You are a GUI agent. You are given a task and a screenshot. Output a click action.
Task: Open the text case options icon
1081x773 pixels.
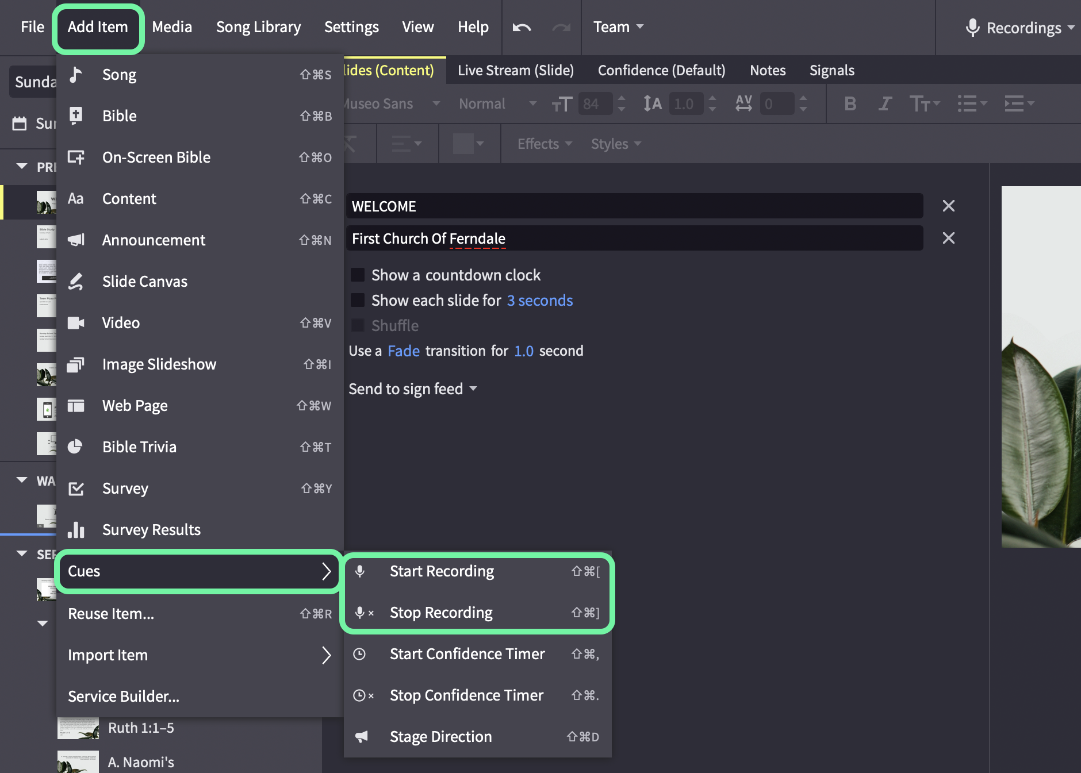[924, 104]
